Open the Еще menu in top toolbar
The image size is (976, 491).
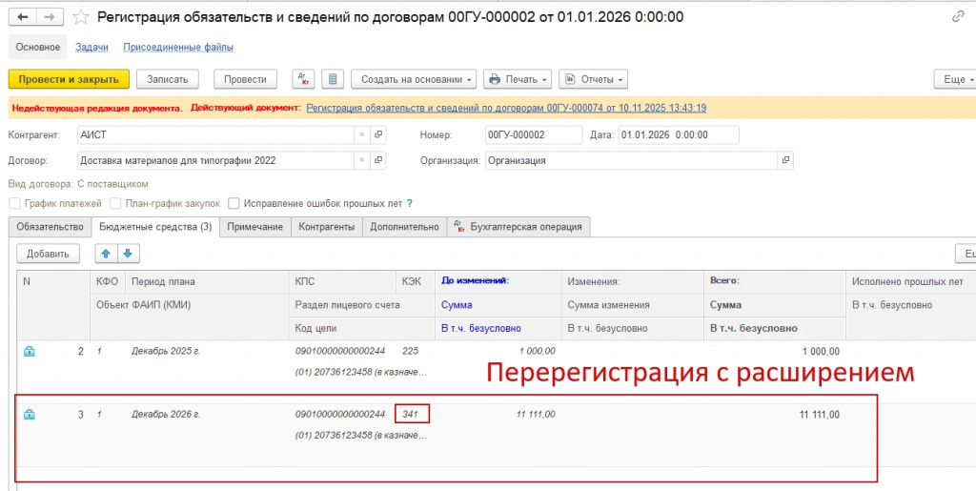click(x=955, y=79)
